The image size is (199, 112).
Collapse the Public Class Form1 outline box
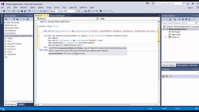point(39,26)
